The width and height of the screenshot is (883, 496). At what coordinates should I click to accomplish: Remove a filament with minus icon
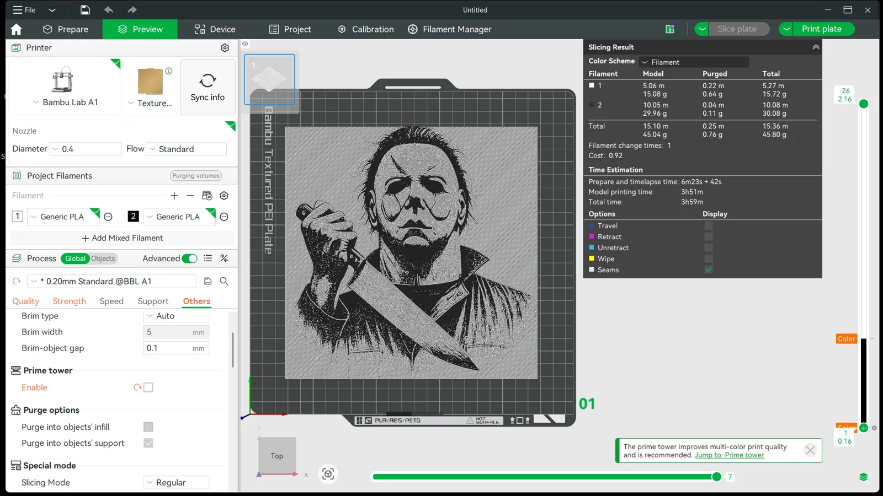(190, 196)
